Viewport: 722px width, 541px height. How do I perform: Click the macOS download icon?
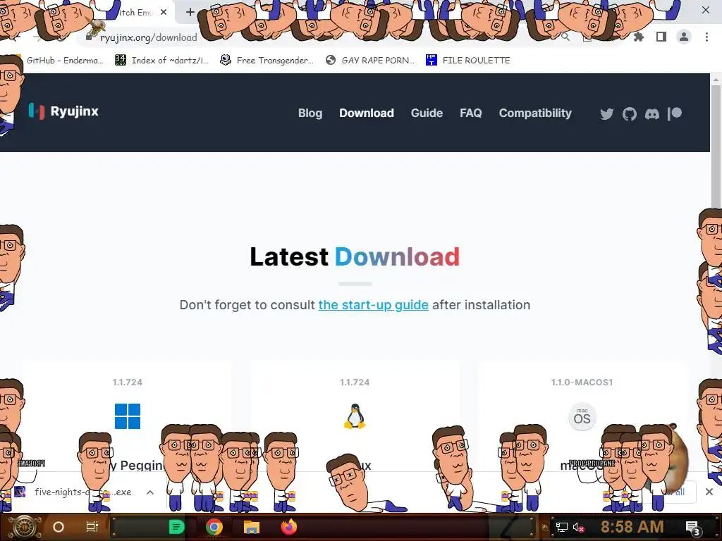point(582,417)
